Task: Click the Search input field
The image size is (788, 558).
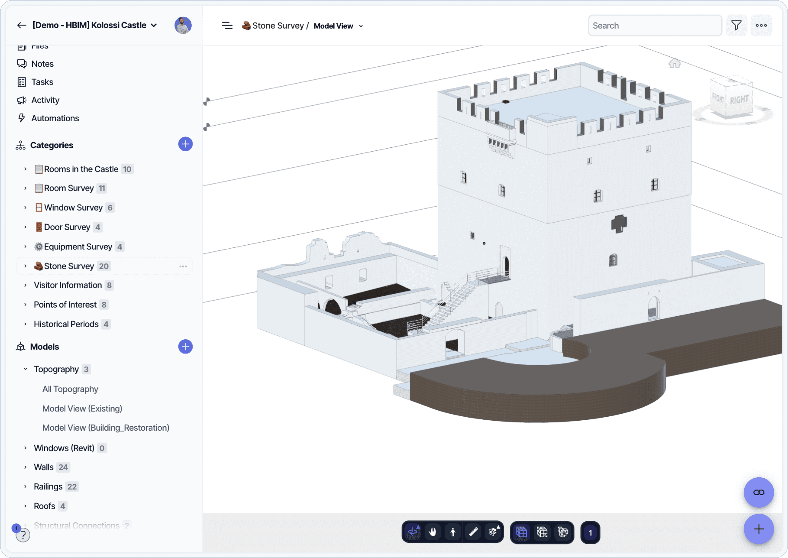Action: coord(654,25)
